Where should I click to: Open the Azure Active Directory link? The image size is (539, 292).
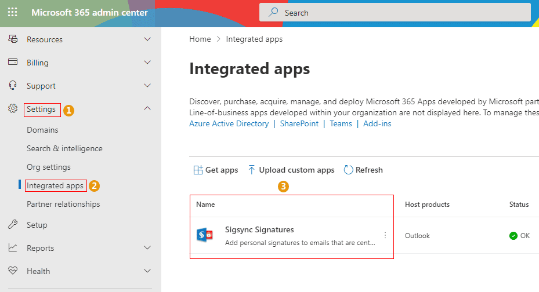[x=229, y=123]
